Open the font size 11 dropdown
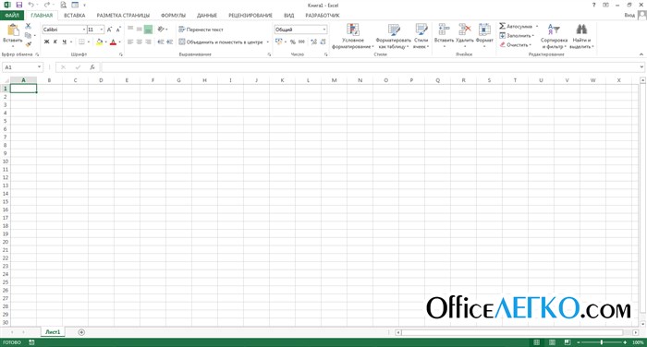 point(102,30)
